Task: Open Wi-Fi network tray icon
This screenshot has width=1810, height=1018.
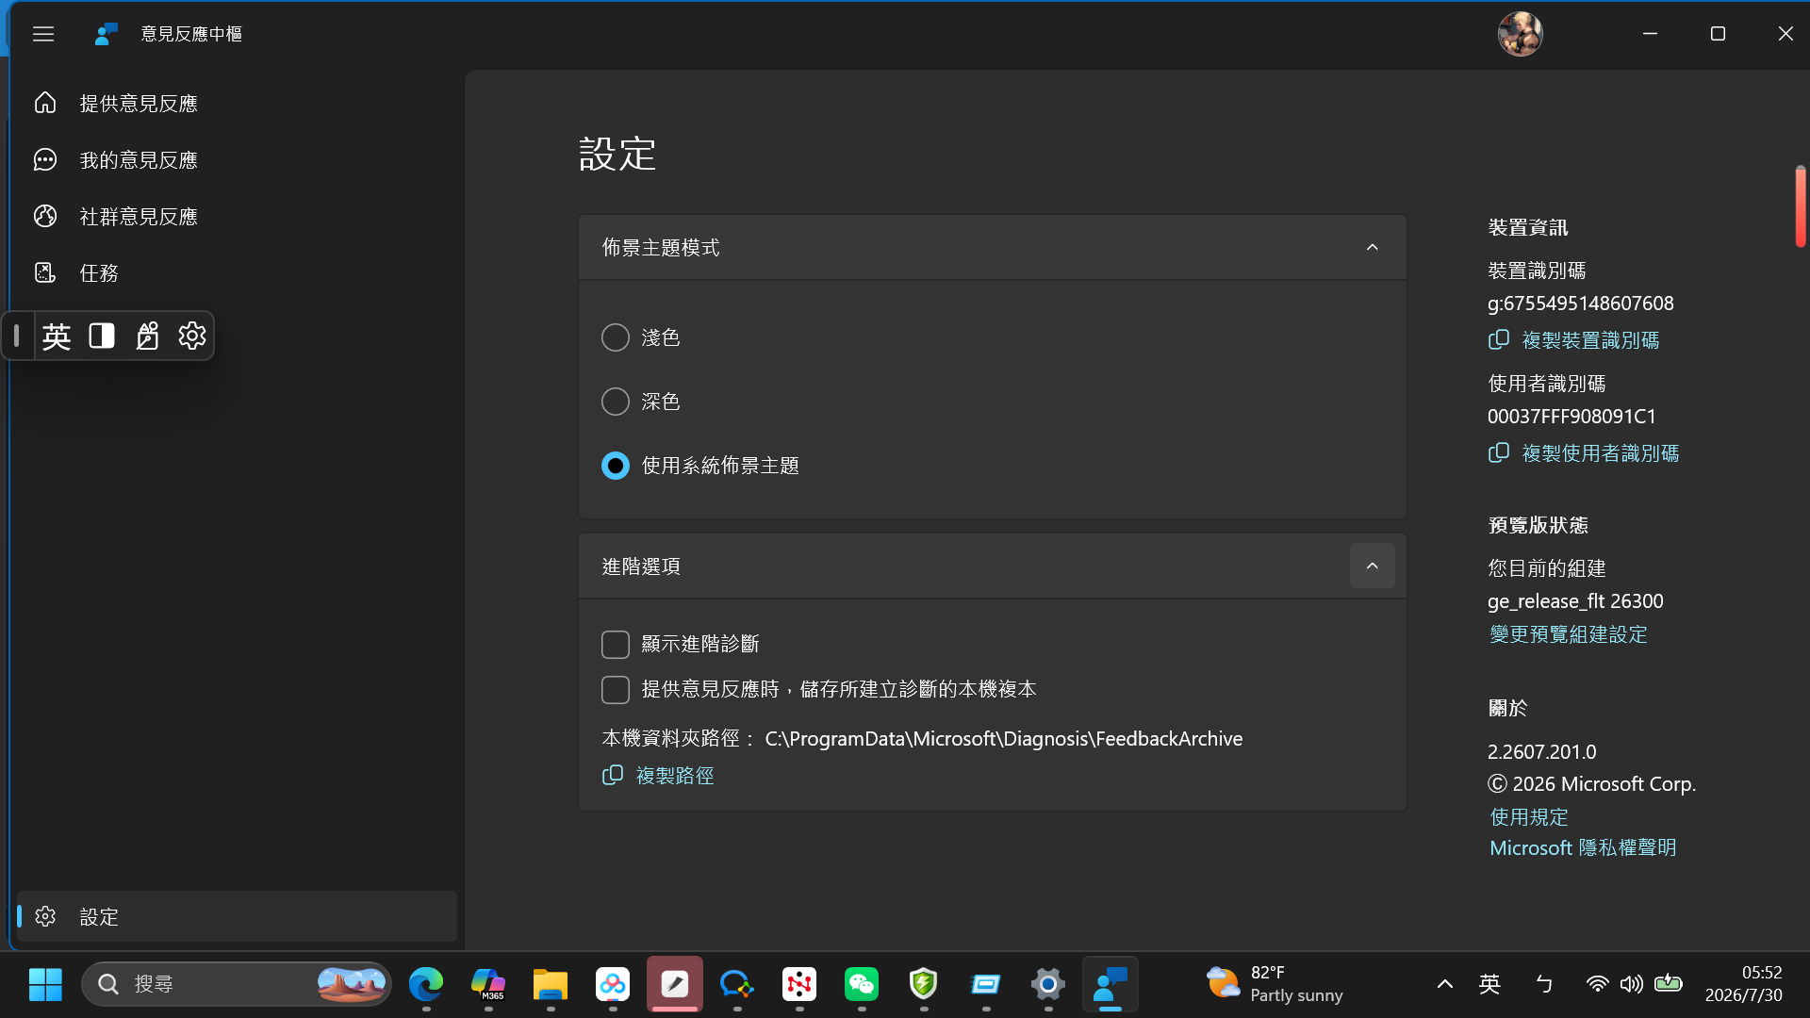Action: pyautogui.click(x=1597, y=984)
